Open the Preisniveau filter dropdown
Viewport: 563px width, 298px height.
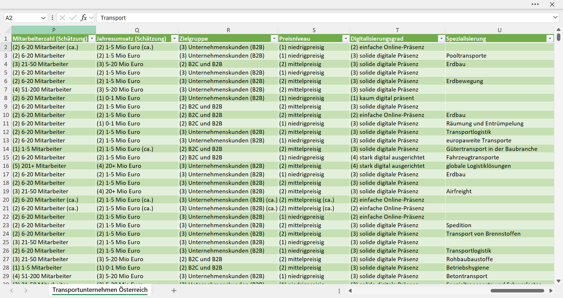[x=346, y=38]
